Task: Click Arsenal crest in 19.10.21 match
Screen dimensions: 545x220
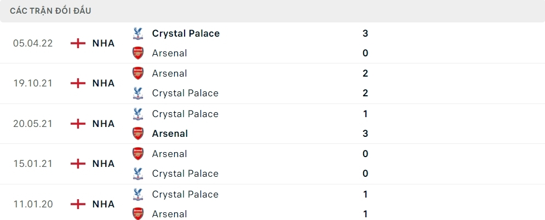Action: click(x=138, y=73)
